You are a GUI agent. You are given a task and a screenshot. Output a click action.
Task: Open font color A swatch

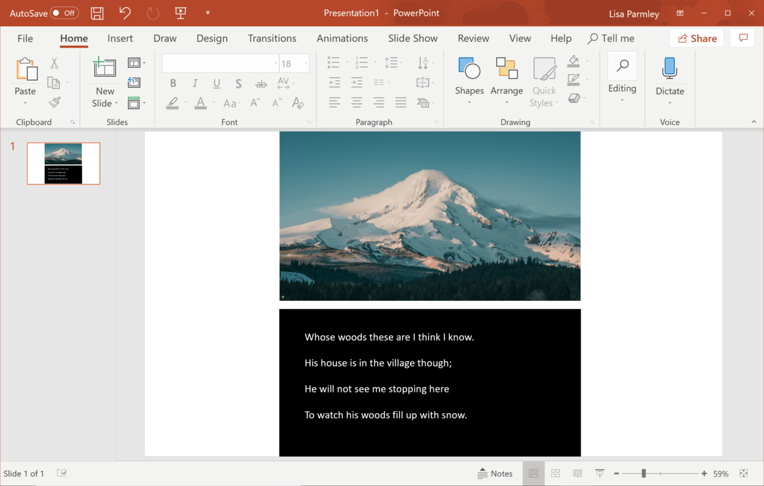(x=201, y=103)
